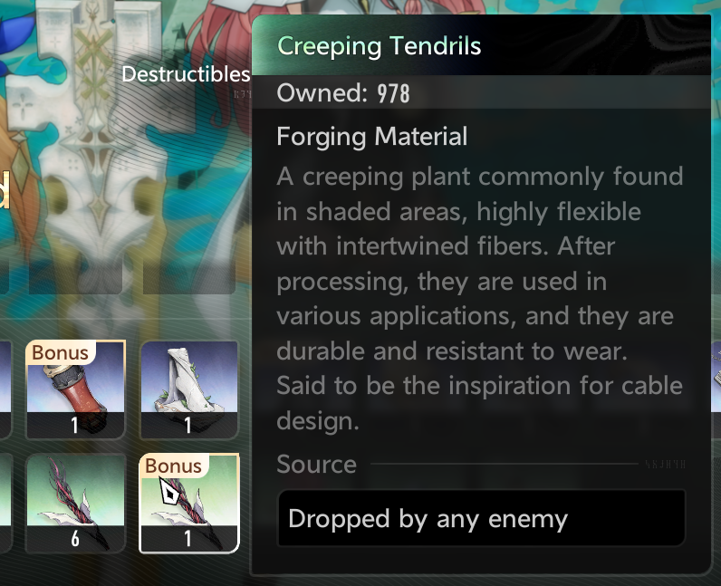The height and width of the screenshot is (586, 721).
Task: Click the Creeping Tendrils description text
Action: (479, 298)
